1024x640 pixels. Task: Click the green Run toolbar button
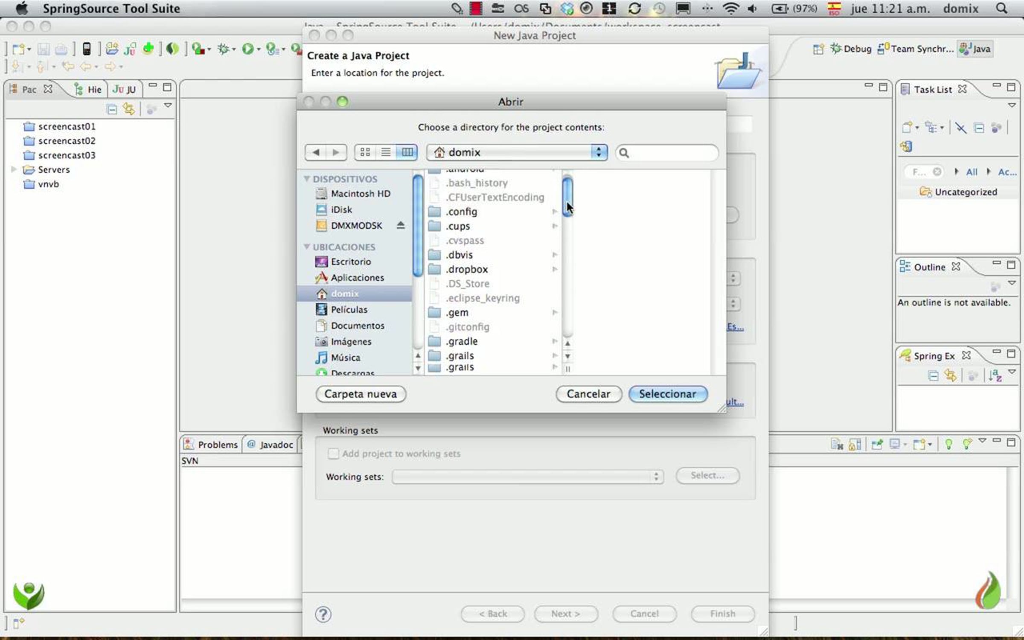pyautogui.click(x=248, y=49)
